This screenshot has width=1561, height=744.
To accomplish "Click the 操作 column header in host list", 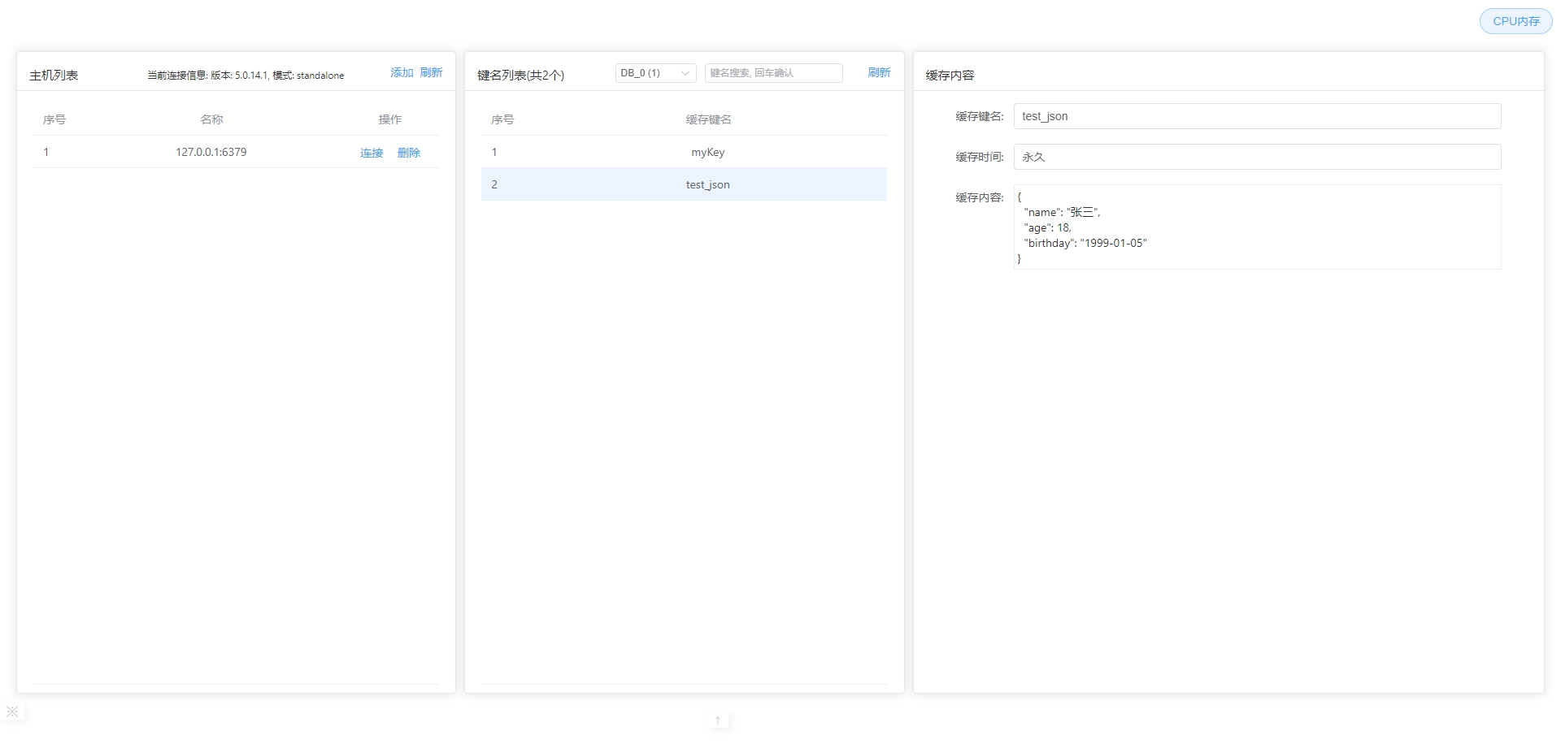I will tap(390, 119).
